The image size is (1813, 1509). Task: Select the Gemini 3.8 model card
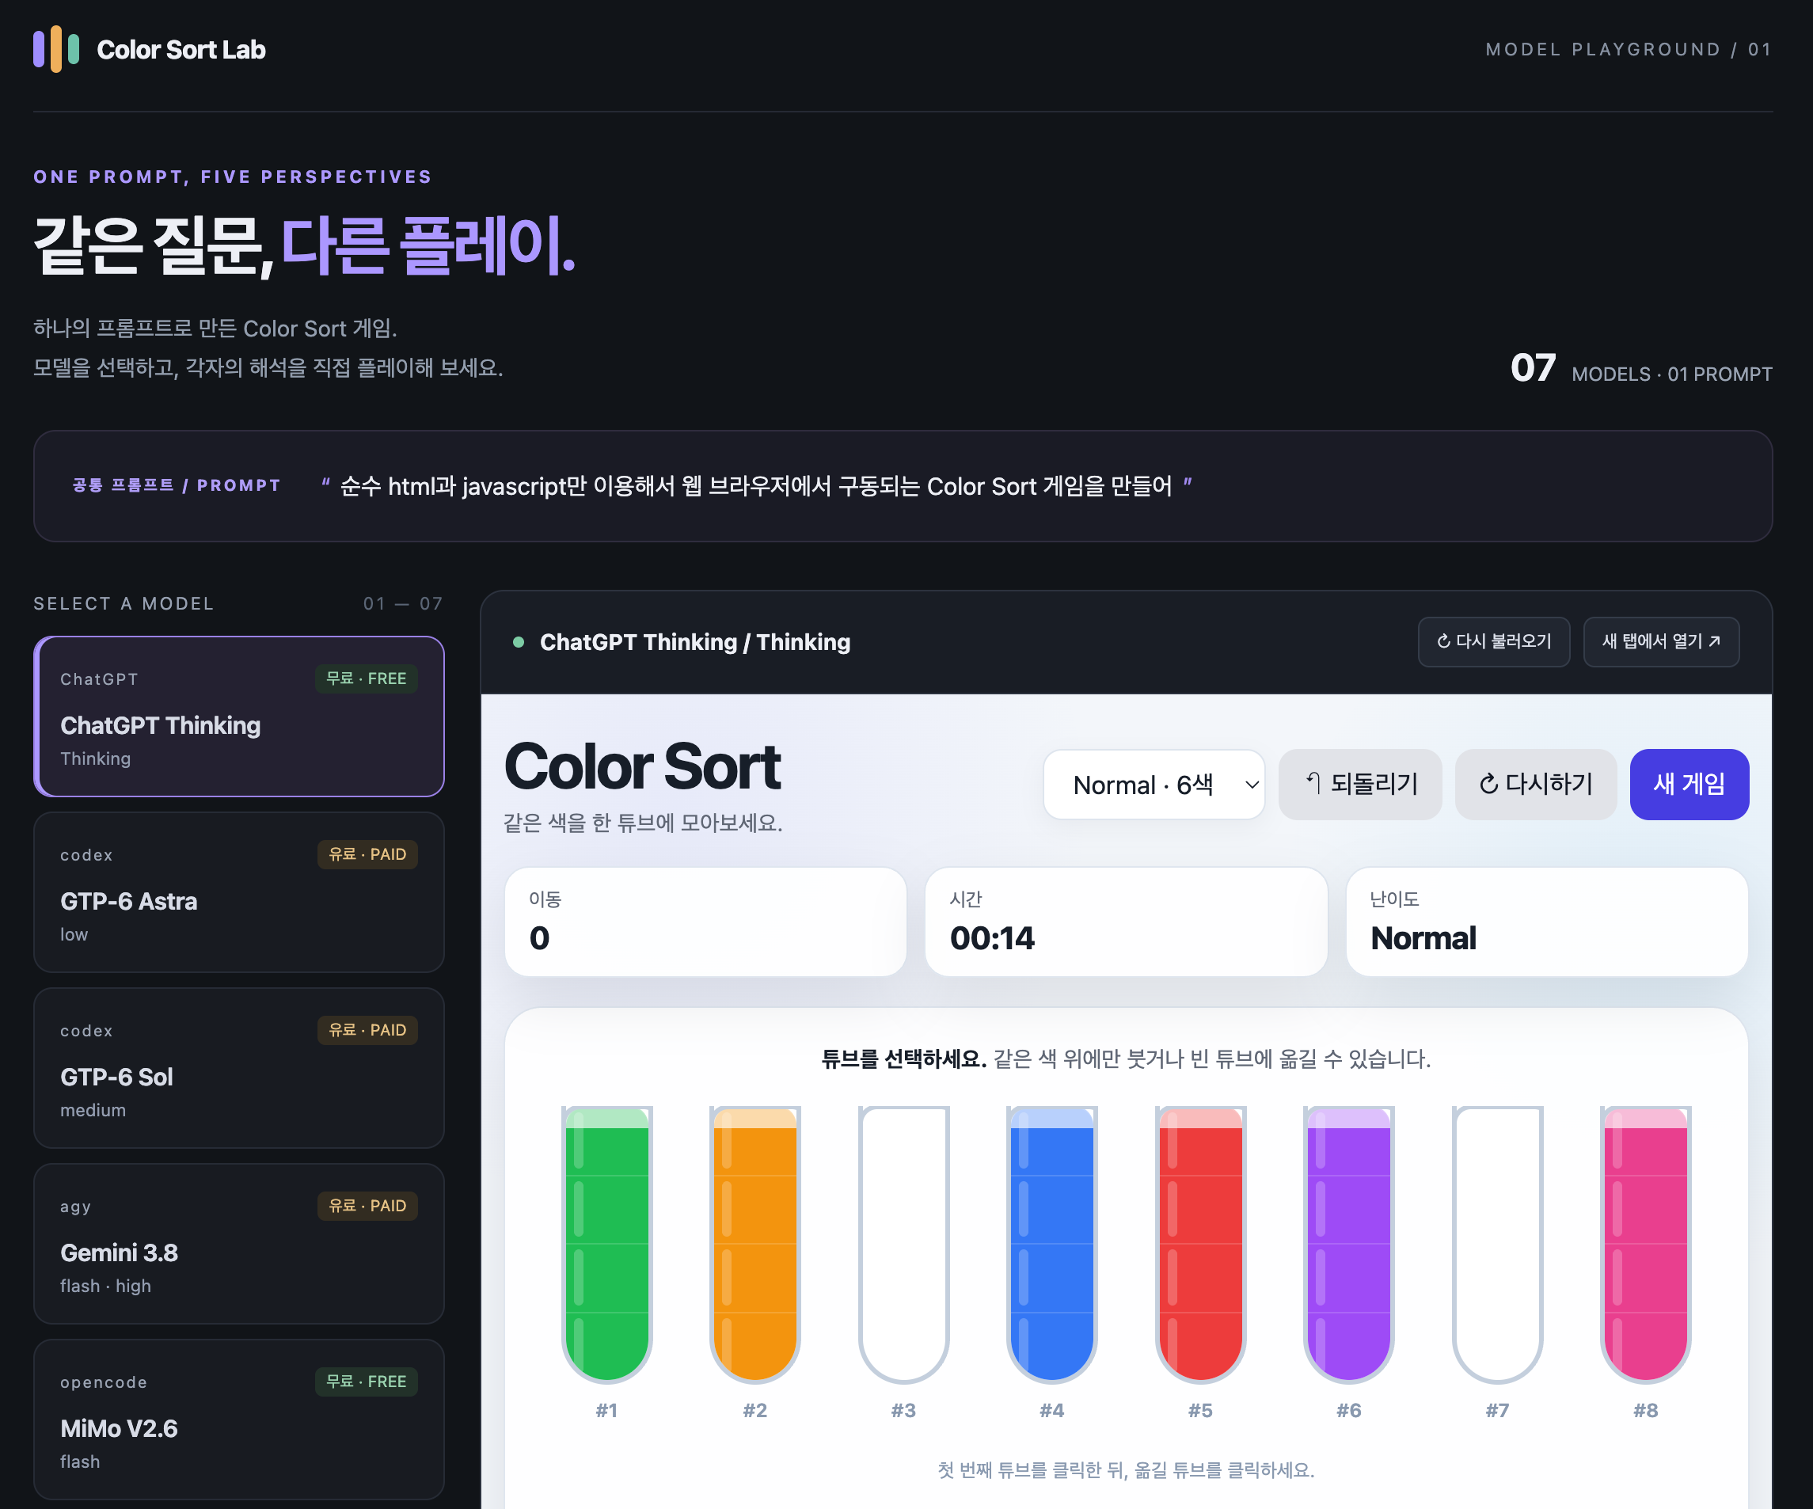tap(239, 1244)
